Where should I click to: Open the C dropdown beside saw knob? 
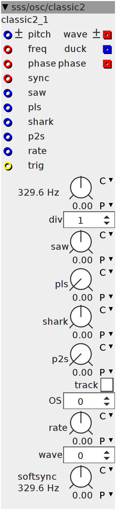(106, 235)
